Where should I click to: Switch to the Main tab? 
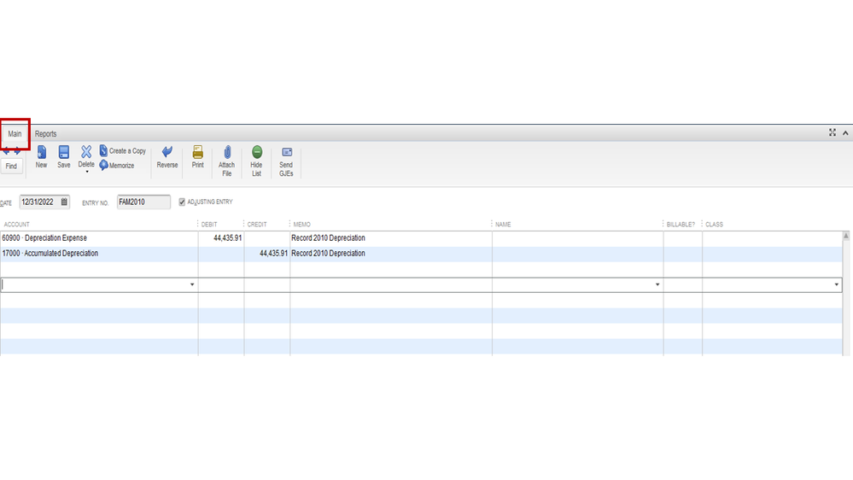tap(15, 134)
